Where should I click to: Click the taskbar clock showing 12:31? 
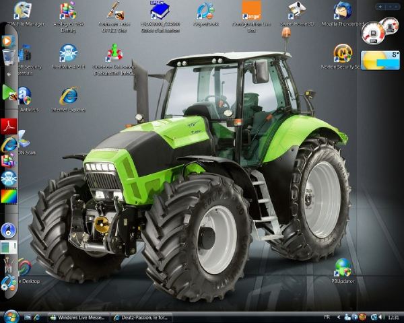[393, 317]
